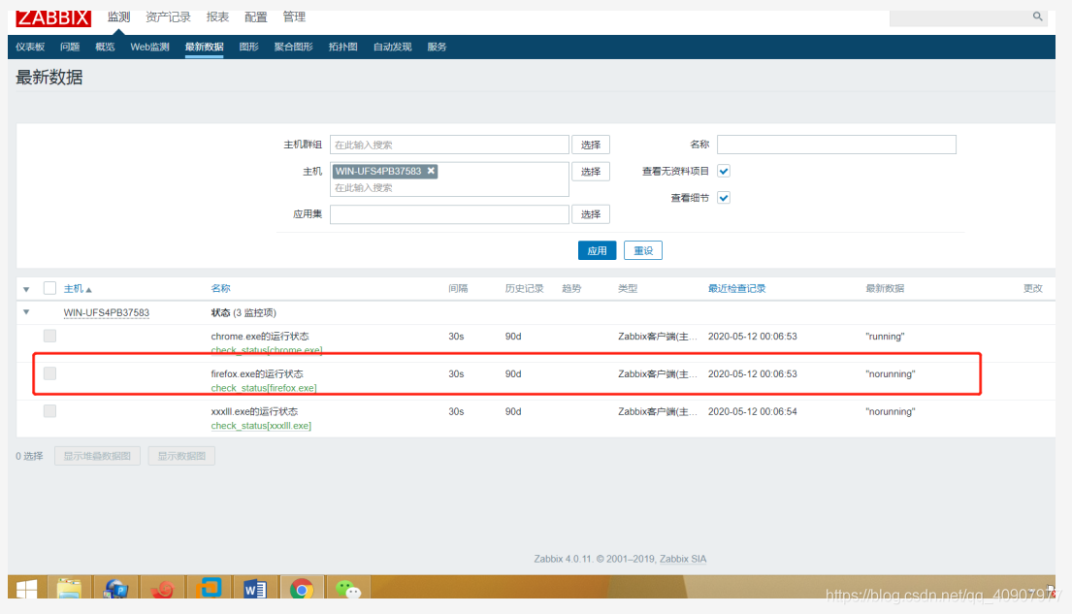Open Windows Start button
Image resolution: width=1072 pixels, height=614 pixels.
[x=26, y=590]
